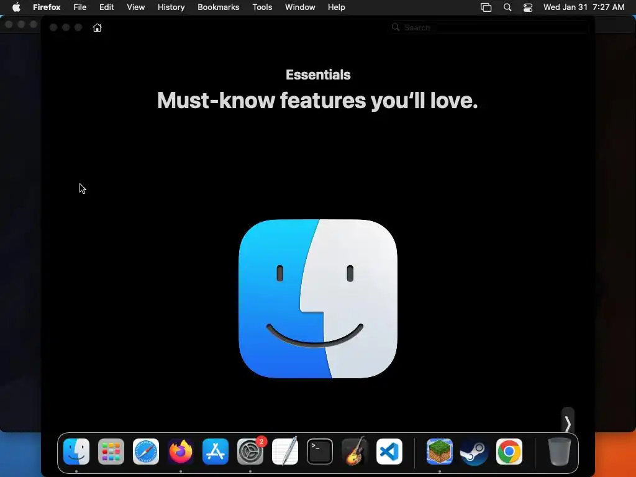The image size is (636, 477).
Task: Open Control Center in menu bar
Action: [528, 7]
